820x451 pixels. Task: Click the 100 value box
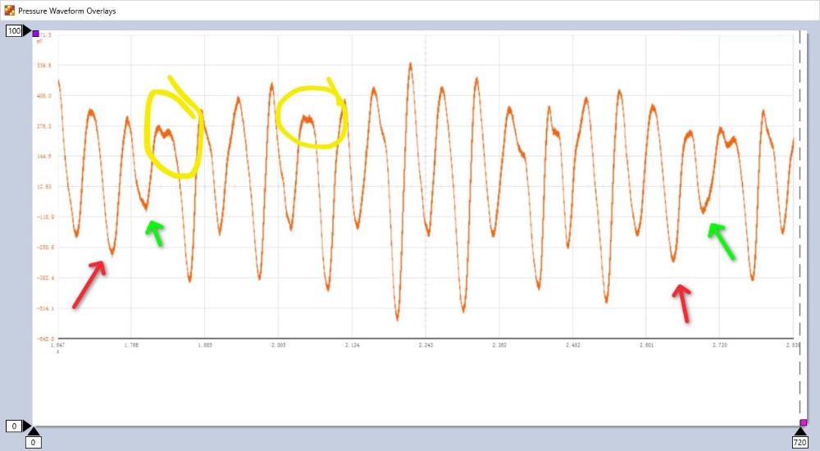click(14, 30)
